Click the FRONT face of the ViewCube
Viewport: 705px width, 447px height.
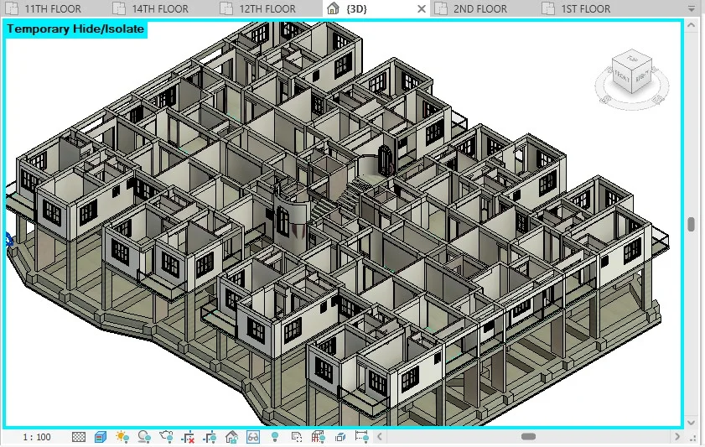click(x=622, y=77)
